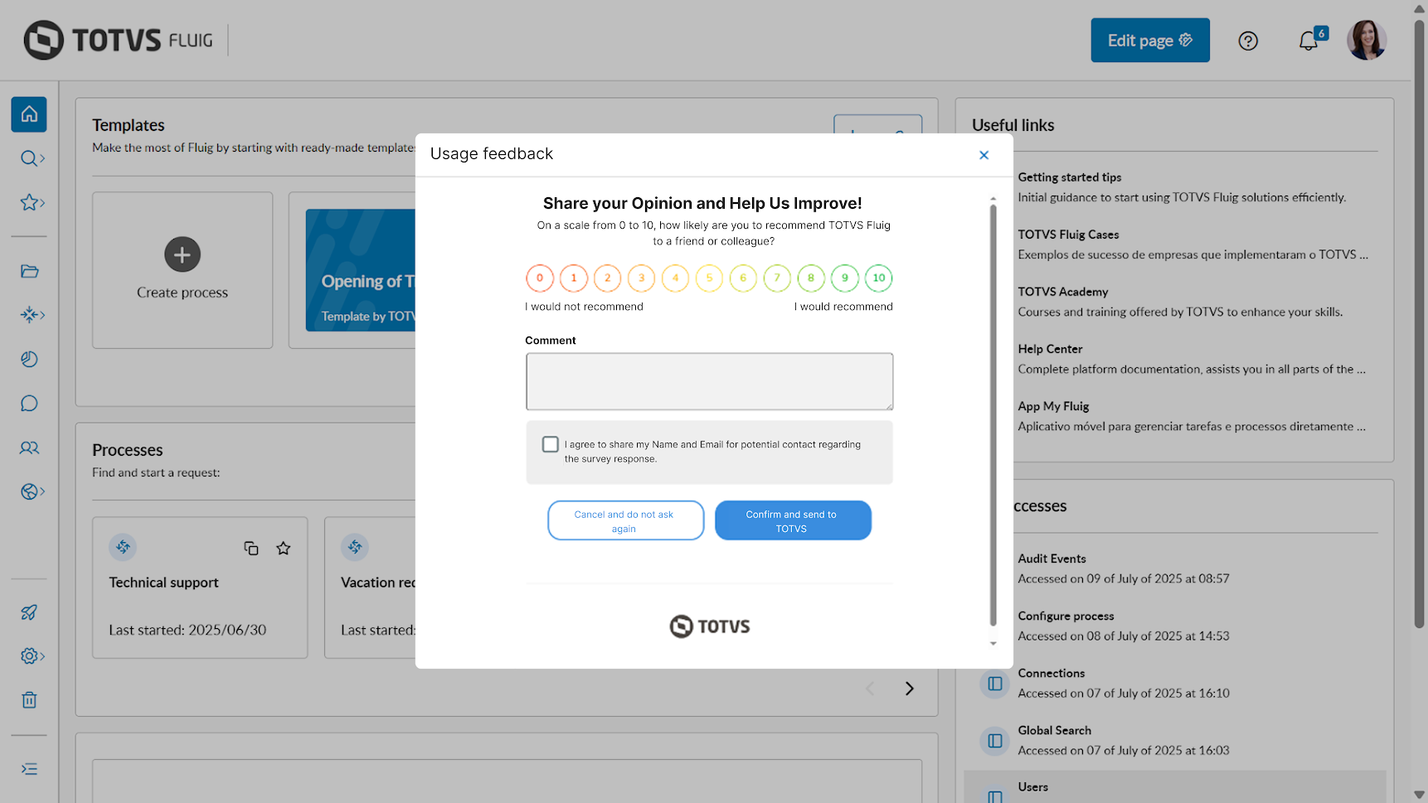The width and height of the screenshot is (1428, 803).
Task: Select rating 8 on the scale
Action: [x=811, y=278]
